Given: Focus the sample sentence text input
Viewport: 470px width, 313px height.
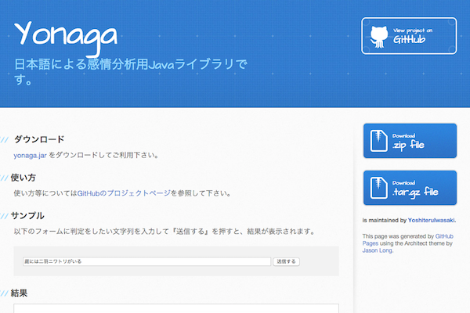Looking at the screenshot, I should tap(147, 261).
